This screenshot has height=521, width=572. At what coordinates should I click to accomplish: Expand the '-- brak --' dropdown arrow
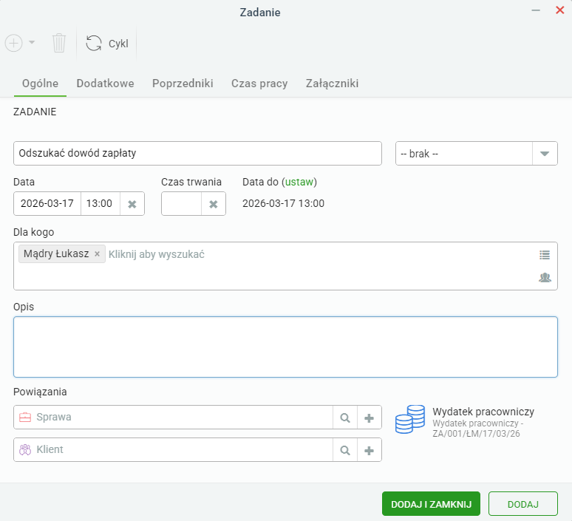[x=545, y=154]
